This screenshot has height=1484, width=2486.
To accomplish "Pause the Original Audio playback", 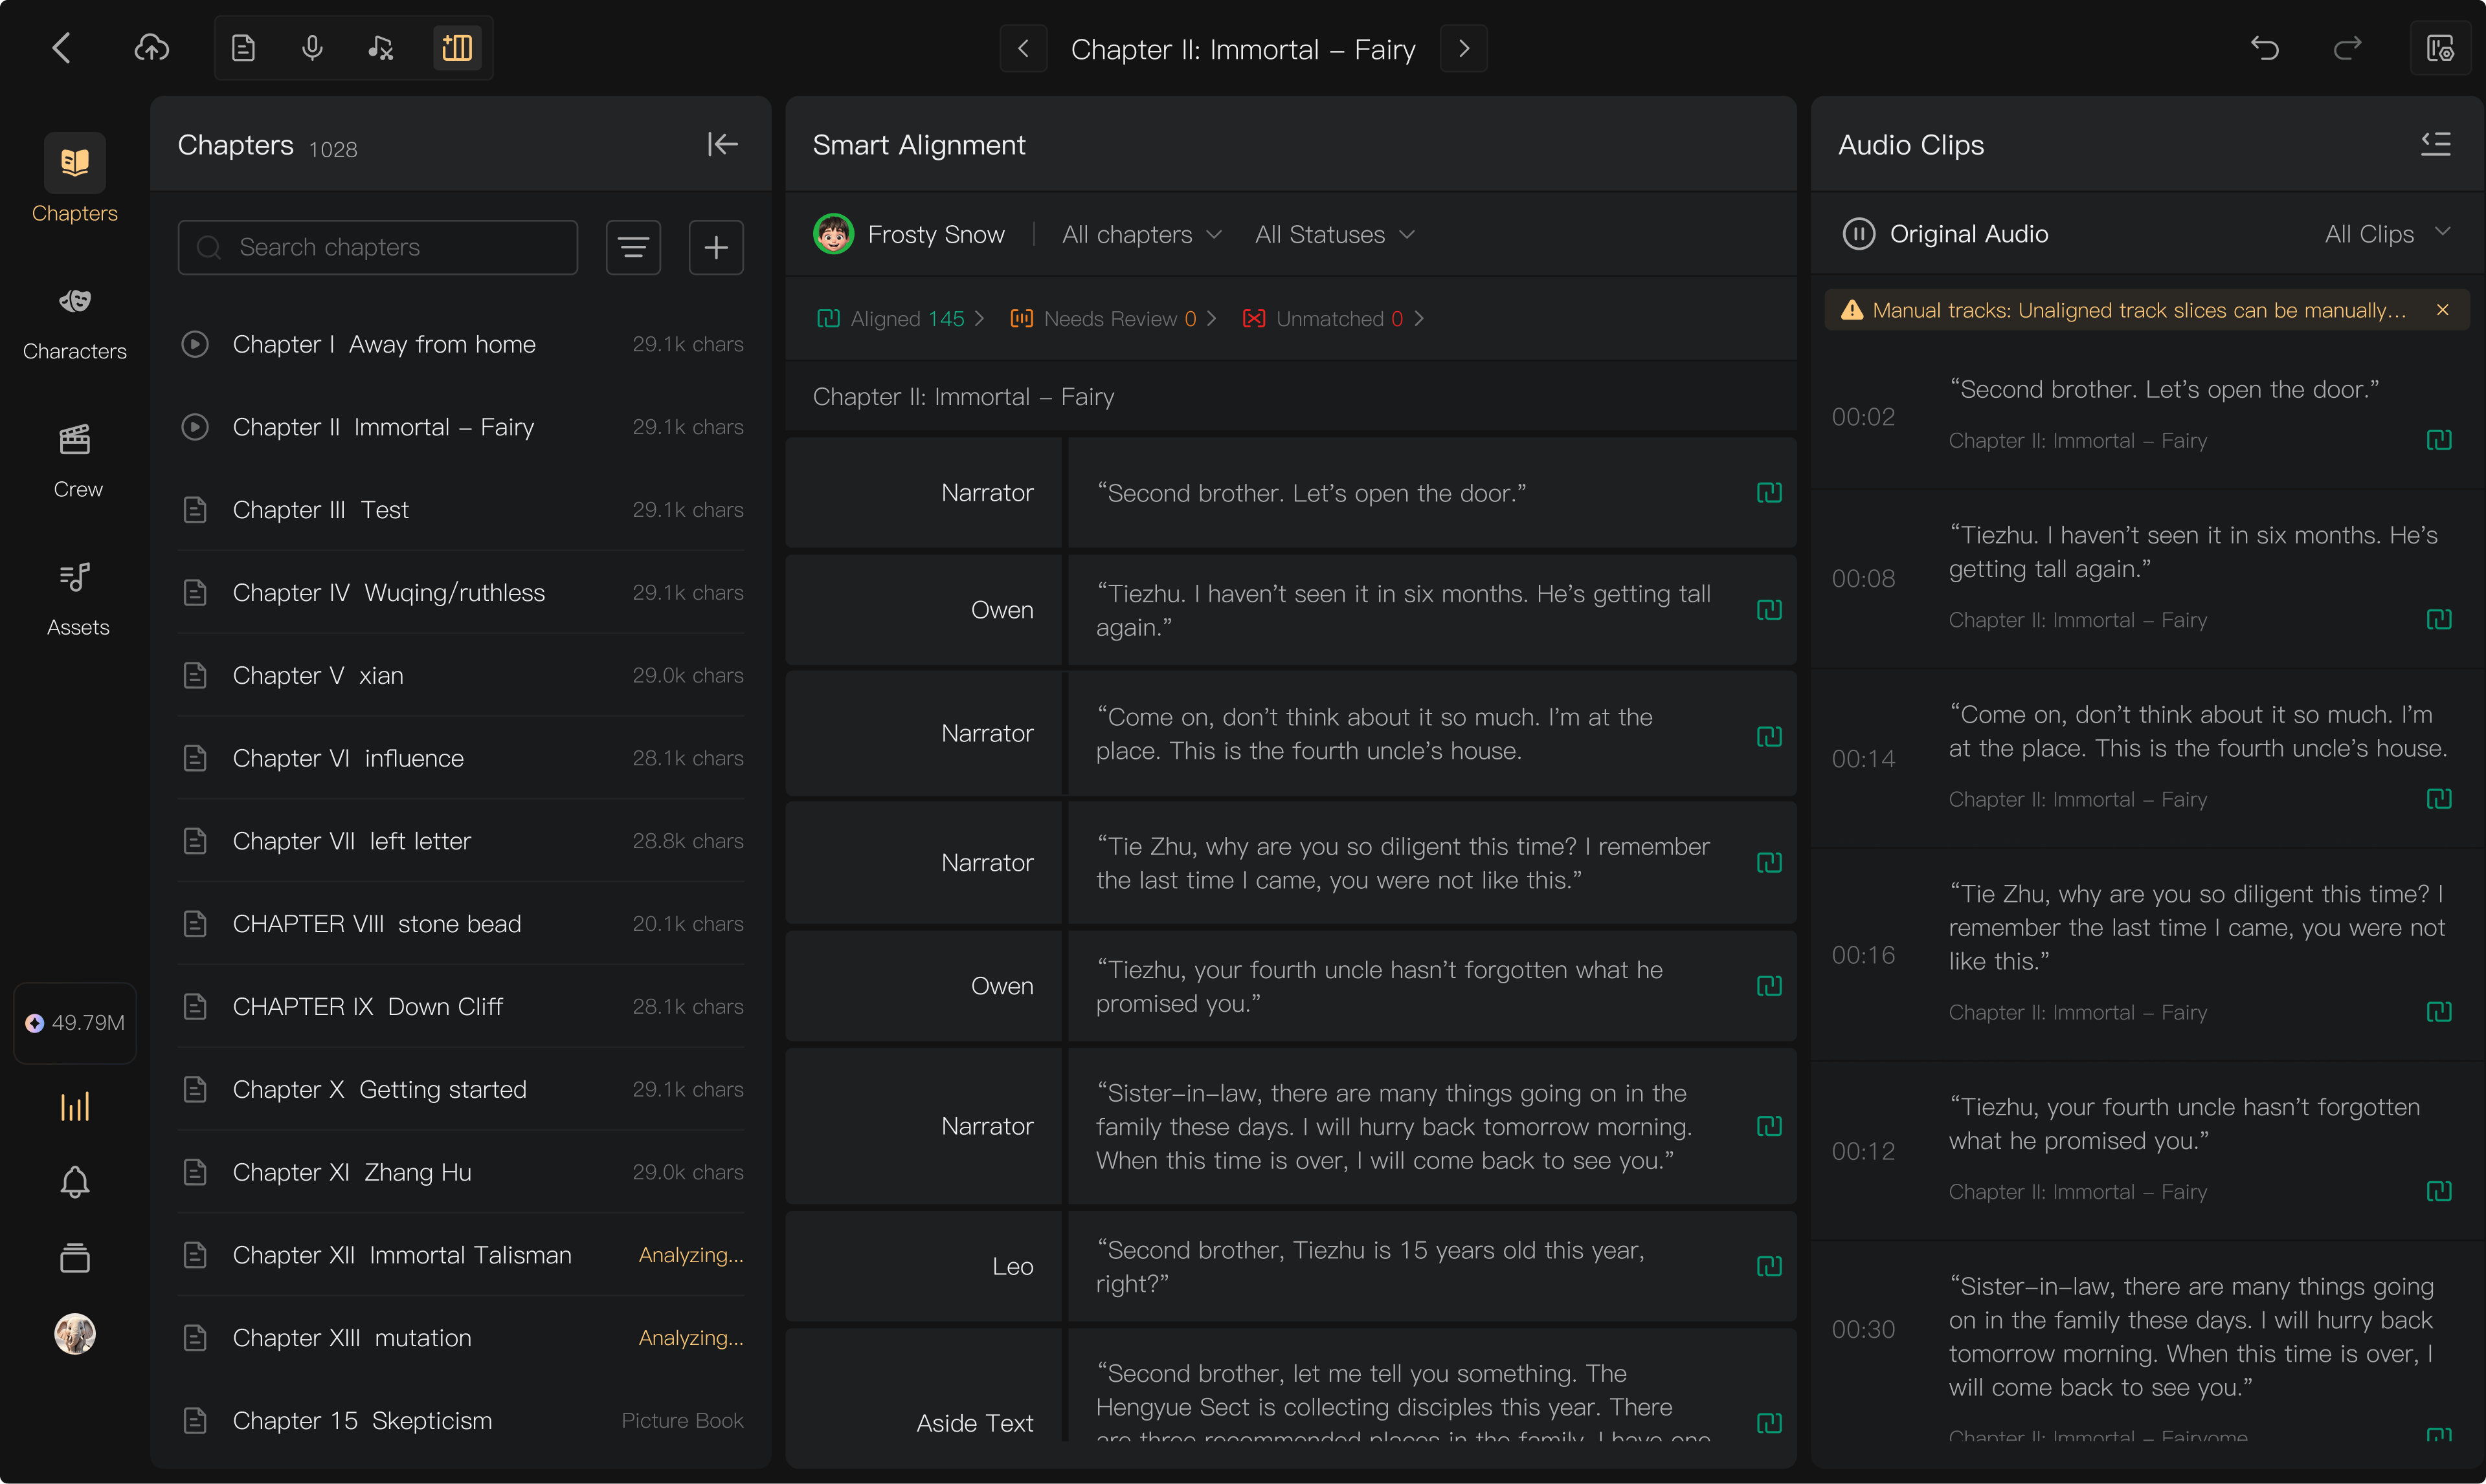I will click(x=1859, y=234).
